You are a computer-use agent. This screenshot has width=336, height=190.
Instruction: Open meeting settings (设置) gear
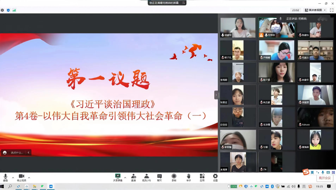coord(215,177)
